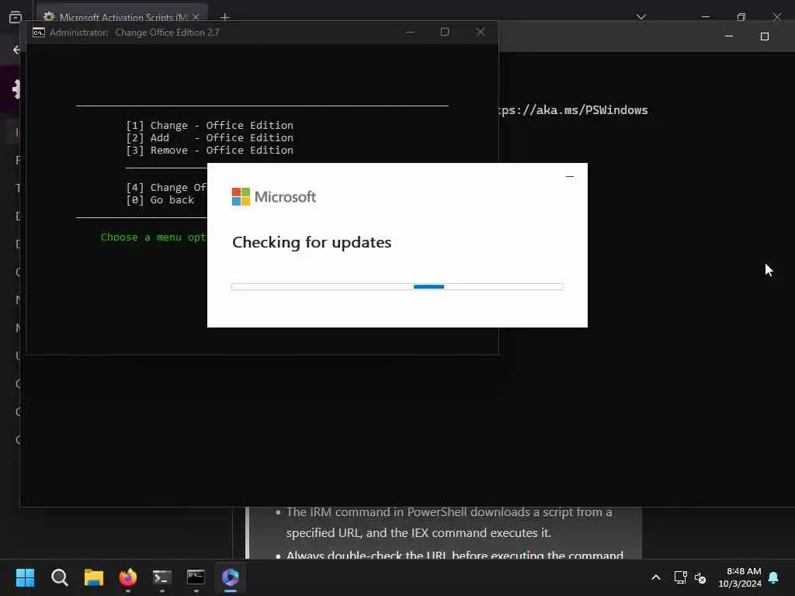
Task: Minimize the Change Office Edition console window
Action: point(410,33)
